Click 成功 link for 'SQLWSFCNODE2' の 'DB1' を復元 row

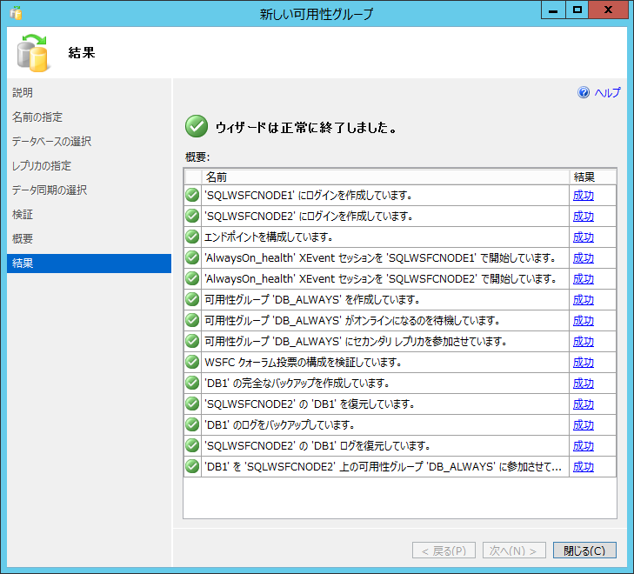coord(583,404)
